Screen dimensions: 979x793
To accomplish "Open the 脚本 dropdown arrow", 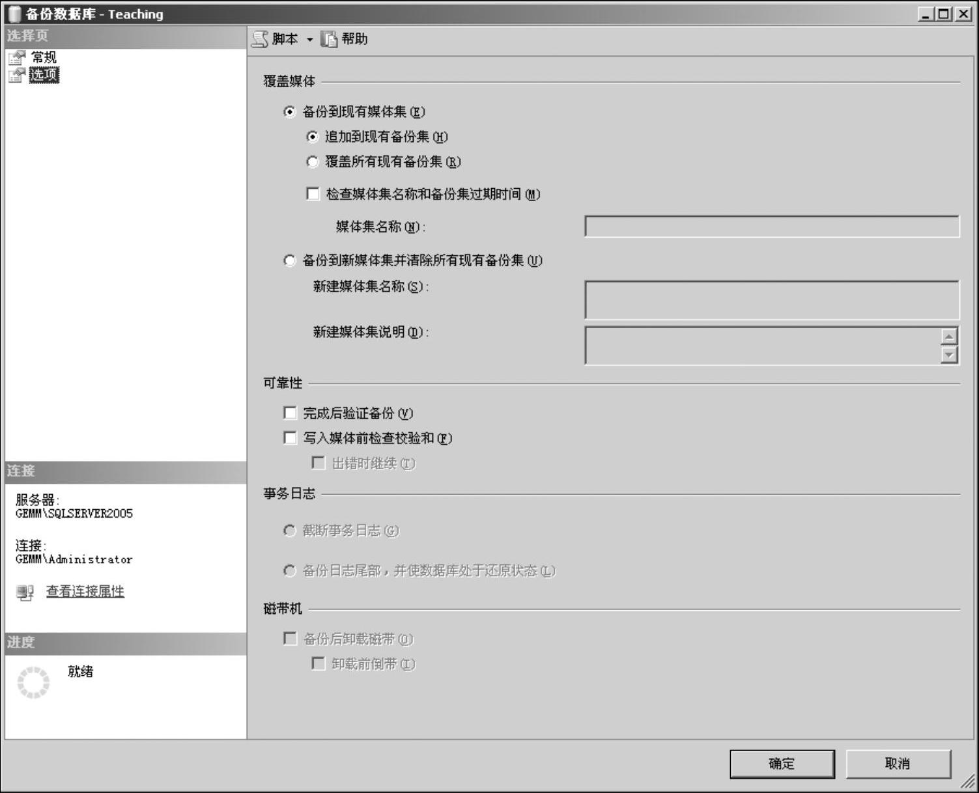I will (309, 40).
